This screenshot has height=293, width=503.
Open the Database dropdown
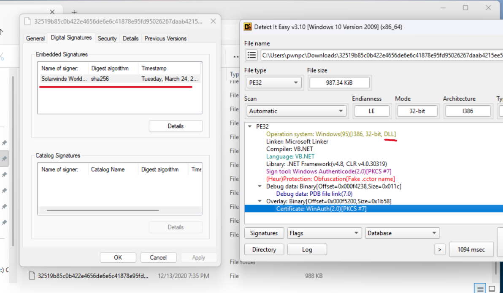(x=402, y=233)
